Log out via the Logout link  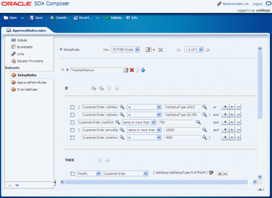[257, 4]
